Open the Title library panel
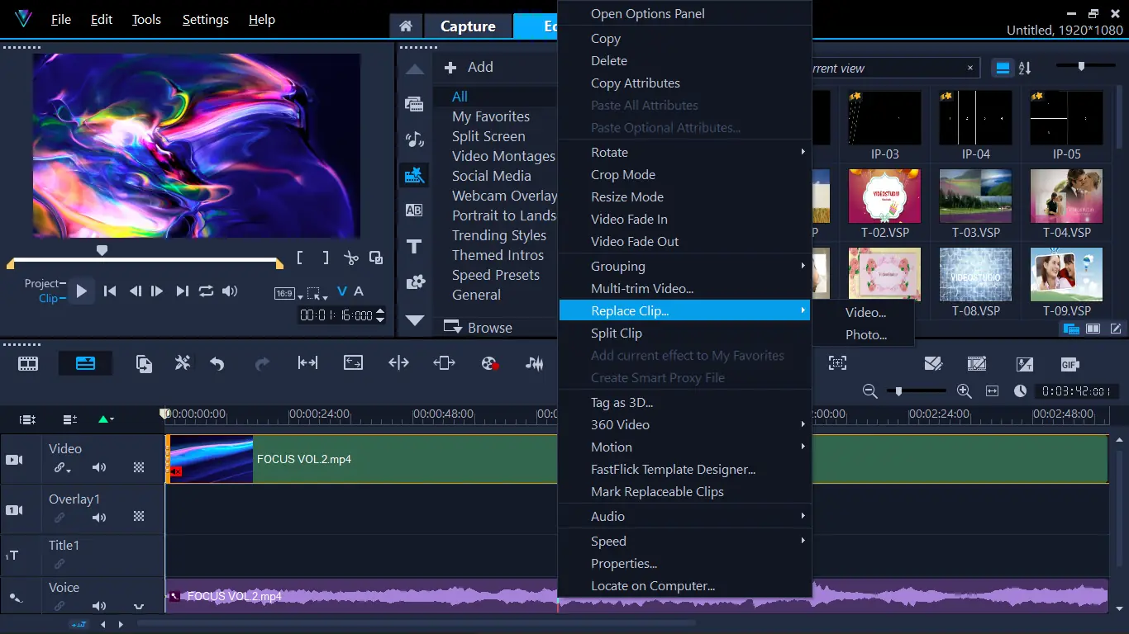The width and height of the screenshot is (1129, 634). (414, 245)
